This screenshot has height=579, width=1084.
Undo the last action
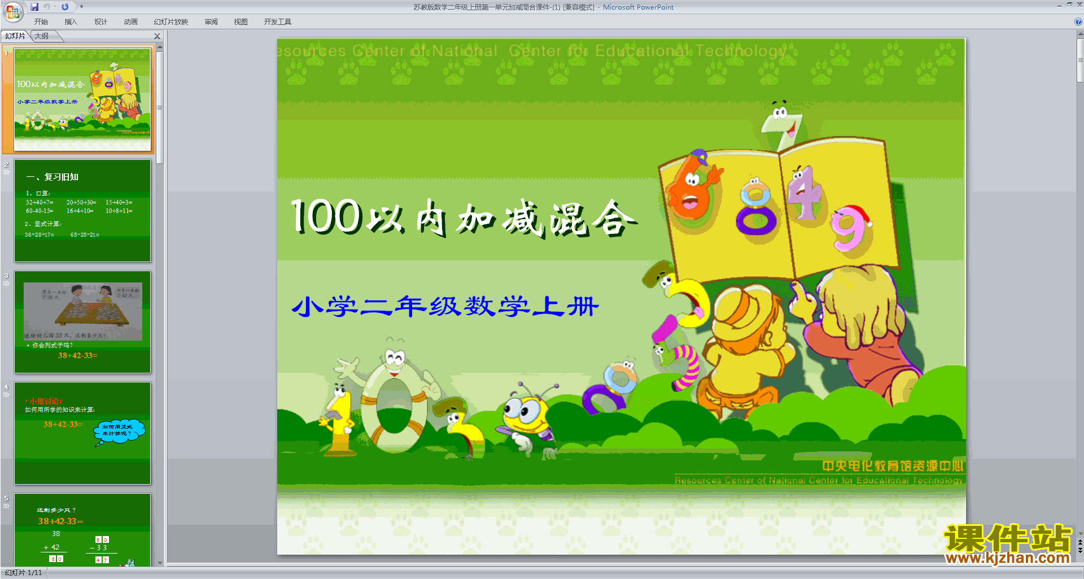click(47, 7)
